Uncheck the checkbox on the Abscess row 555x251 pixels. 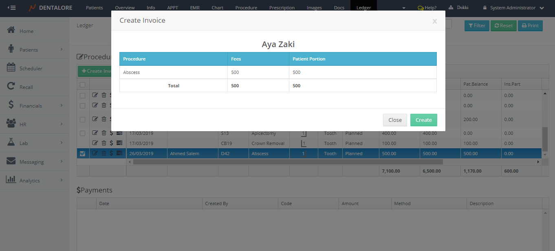[x=83, y=154]
